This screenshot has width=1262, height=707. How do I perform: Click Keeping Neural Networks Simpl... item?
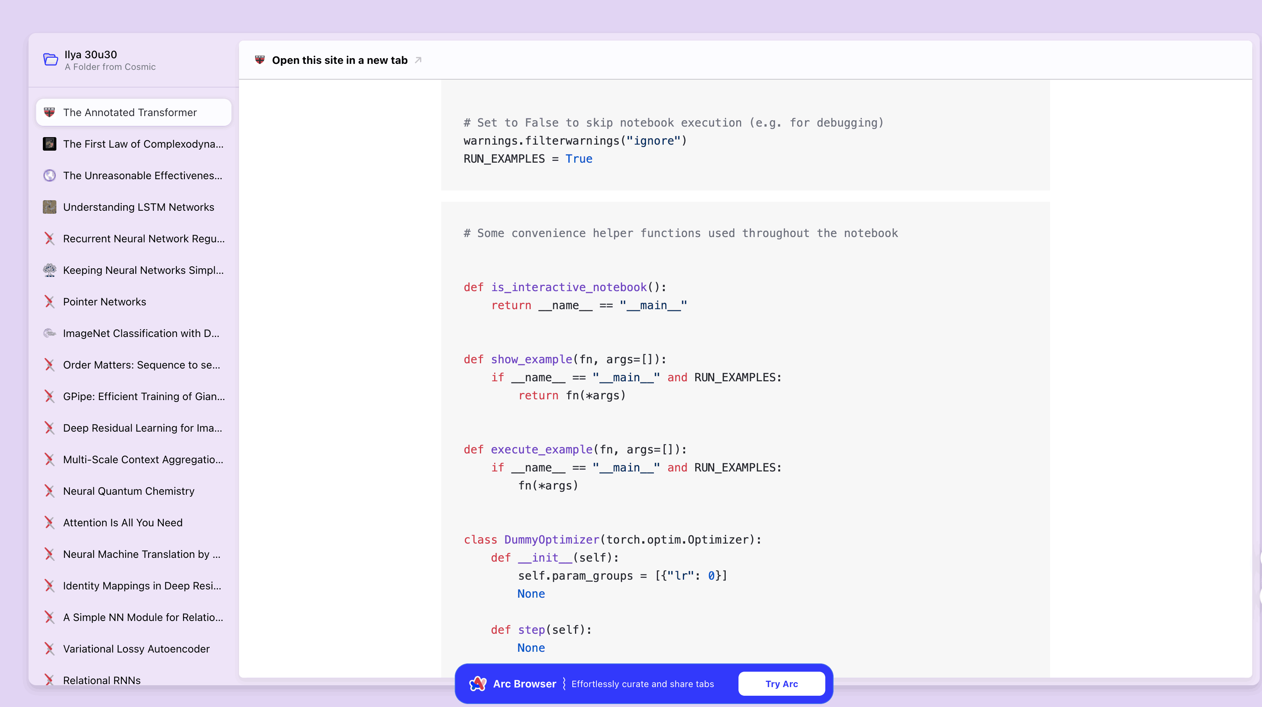point(133,269)
